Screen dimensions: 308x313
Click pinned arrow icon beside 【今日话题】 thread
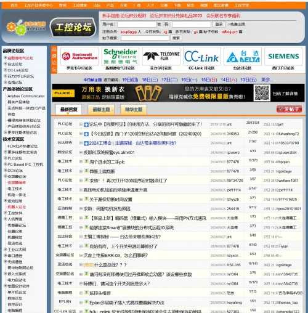pos(86,134)
